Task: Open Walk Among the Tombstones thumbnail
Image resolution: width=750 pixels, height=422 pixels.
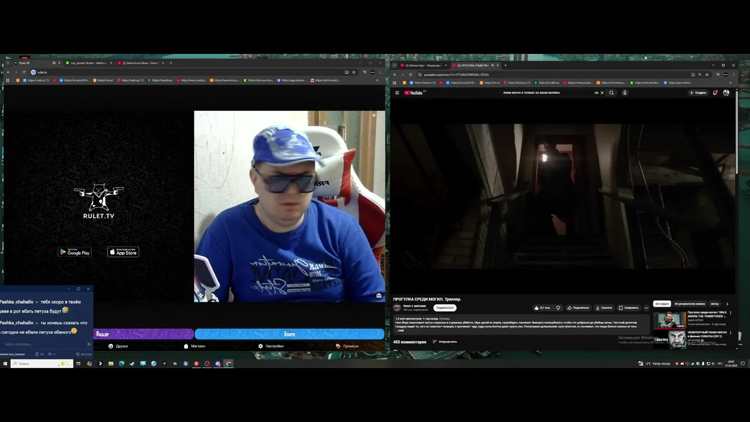Action: tap(670, 319)
